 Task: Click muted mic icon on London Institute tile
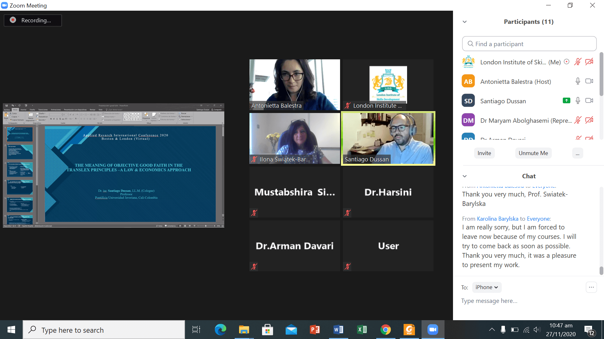pos(347,105)
